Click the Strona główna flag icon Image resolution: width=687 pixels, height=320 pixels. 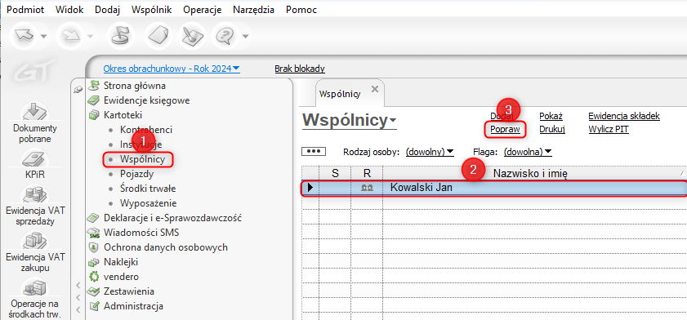pos(93,86)
